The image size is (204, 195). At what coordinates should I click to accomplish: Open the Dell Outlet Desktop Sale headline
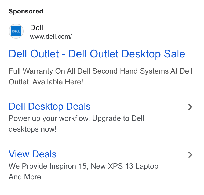97,54
